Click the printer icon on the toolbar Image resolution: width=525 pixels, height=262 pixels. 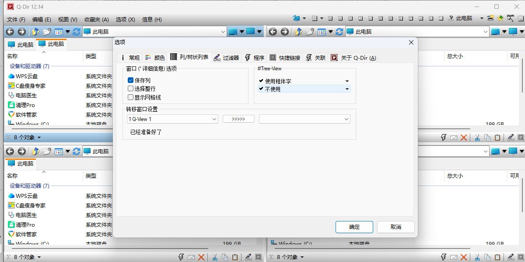tap(490, 18)
